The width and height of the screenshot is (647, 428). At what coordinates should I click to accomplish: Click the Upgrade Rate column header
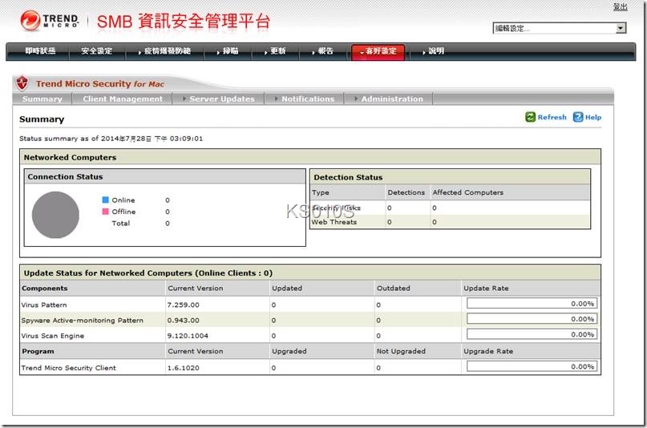pyautogui.click(x=488, y=351)
